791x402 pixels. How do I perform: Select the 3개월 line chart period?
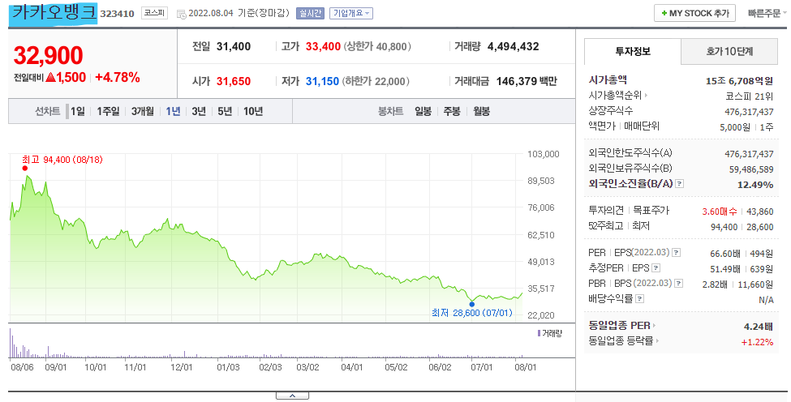142,111
